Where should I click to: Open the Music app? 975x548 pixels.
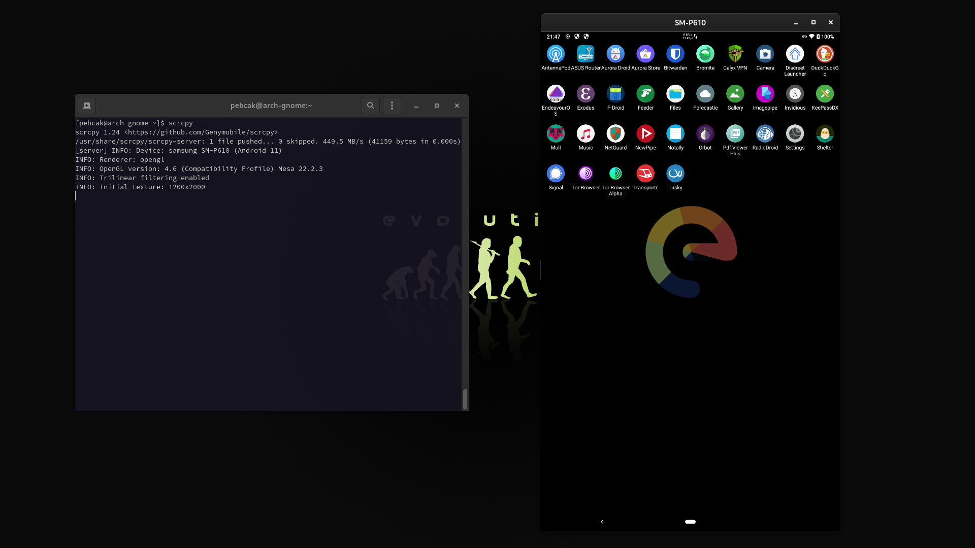point(586,134)
